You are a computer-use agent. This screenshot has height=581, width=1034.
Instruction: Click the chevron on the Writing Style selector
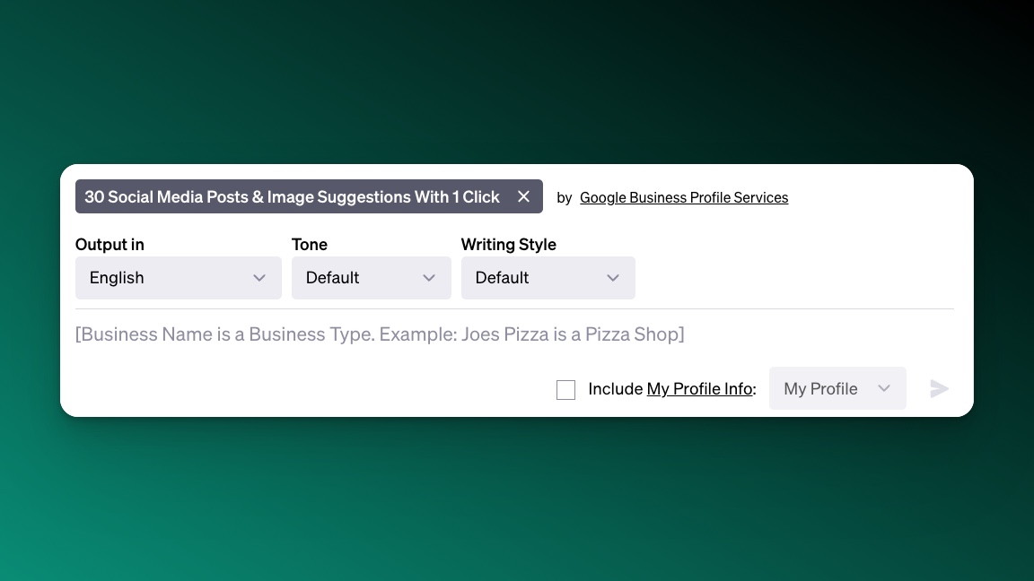coord(613,278)
